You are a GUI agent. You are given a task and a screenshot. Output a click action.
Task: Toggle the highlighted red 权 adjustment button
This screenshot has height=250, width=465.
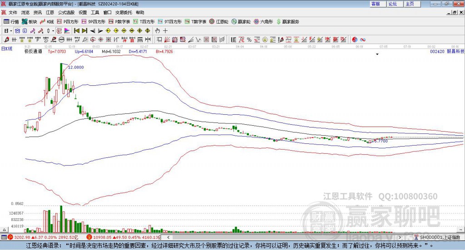pyautogui.click(x=59, y=31)
